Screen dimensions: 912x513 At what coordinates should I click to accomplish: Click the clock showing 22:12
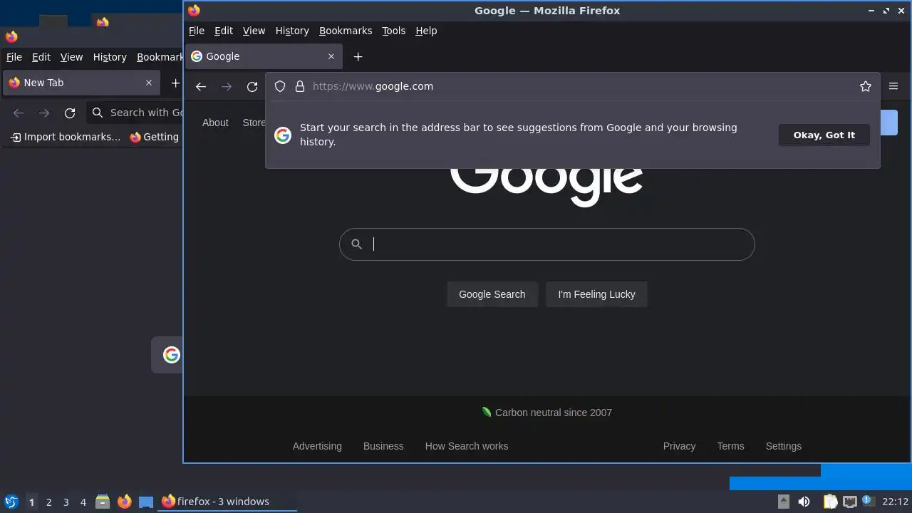(895, 502)
